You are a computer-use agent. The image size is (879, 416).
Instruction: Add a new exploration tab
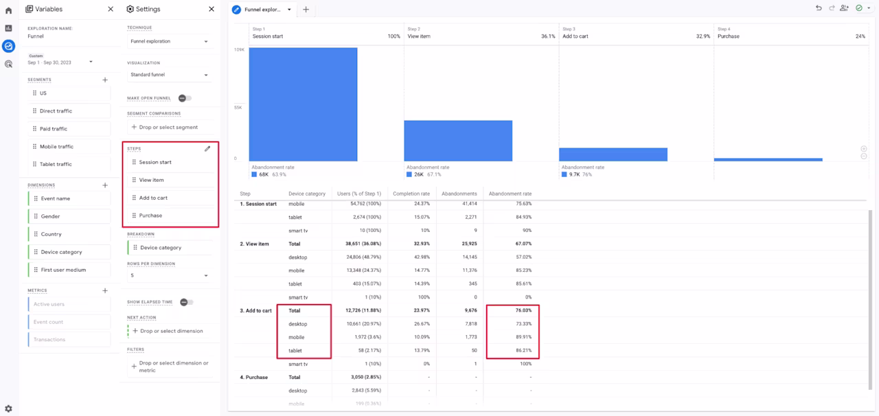(x=306, y=10)
